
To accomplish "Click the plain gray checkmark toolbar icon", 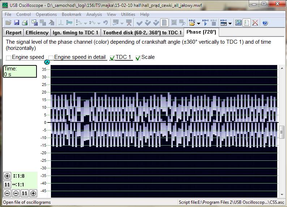I will (x=139, y=23).
